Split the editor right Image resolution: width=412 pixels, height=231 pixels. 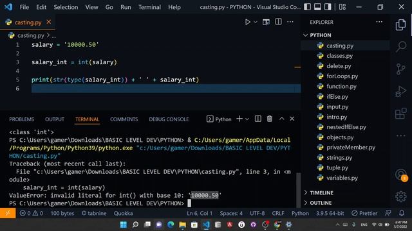[278, 22]
